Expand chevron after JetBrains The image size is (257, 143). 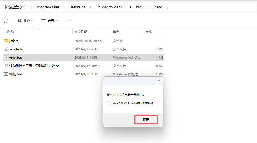[91, 7]
